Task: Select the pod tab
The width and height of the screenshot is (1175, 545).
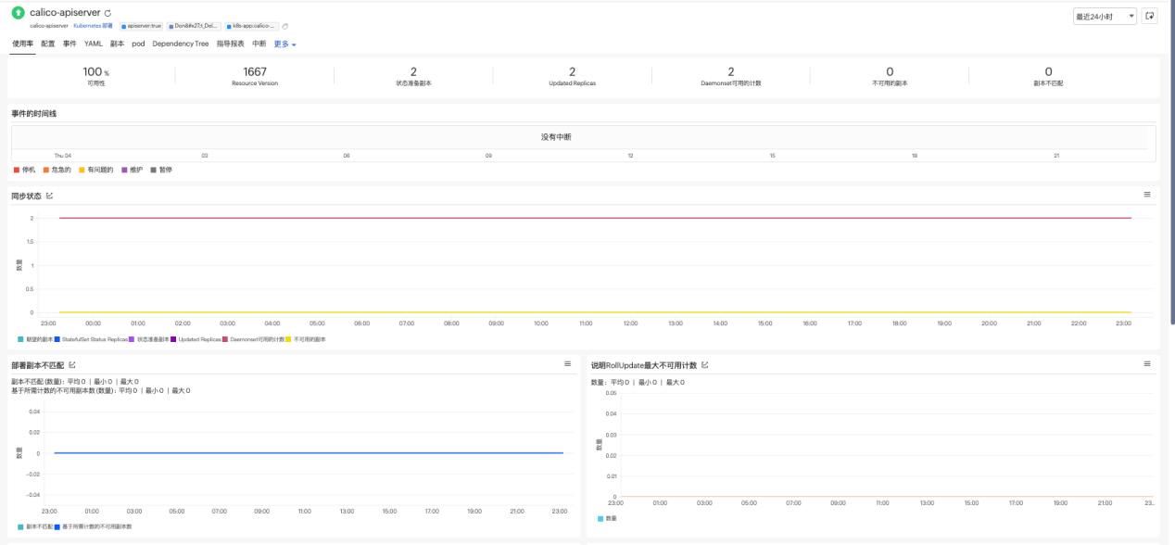Action: coord(138,44)
